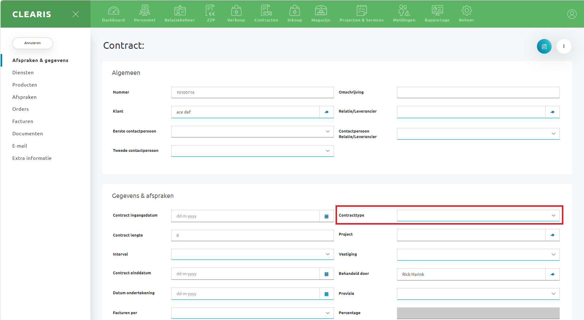The image size is (584, 320).
Task: Open the Magazijn module
Action: (x=320, y=14)
